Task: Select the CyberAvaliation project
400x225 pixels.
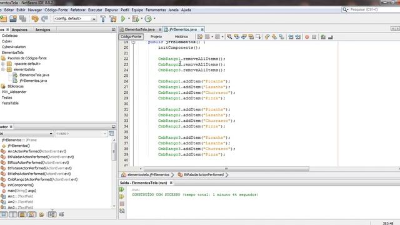Action: (x=14, y=47)
